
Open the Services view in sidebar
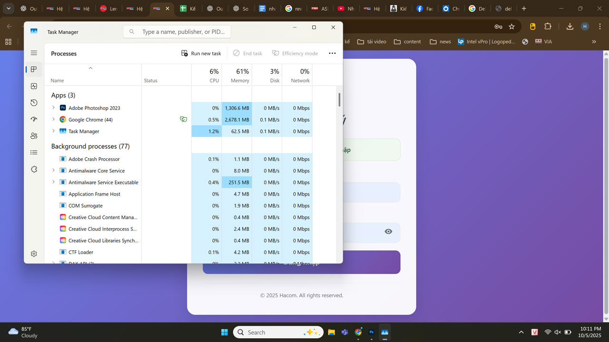pos(34,169)
